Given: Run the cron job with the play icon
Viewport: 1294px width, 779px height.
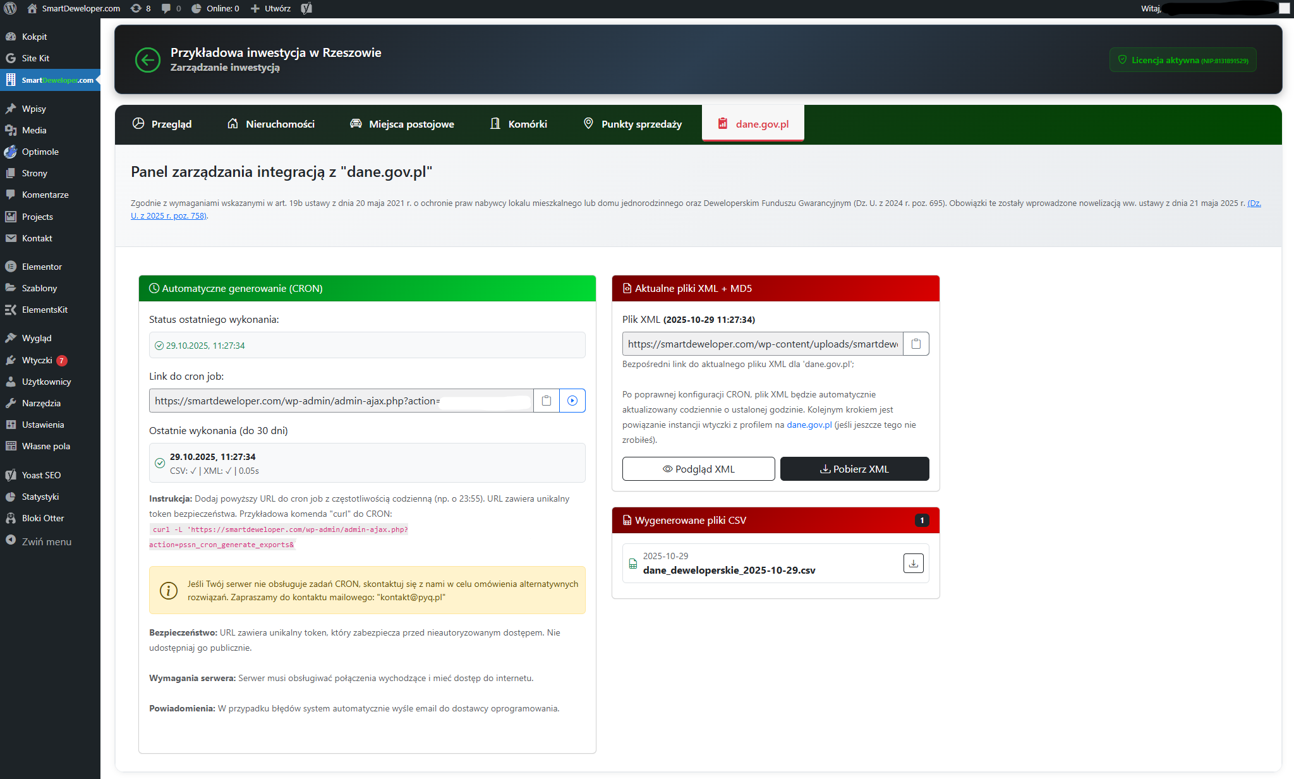Looking at the screenshot, I should click(572, 400).
